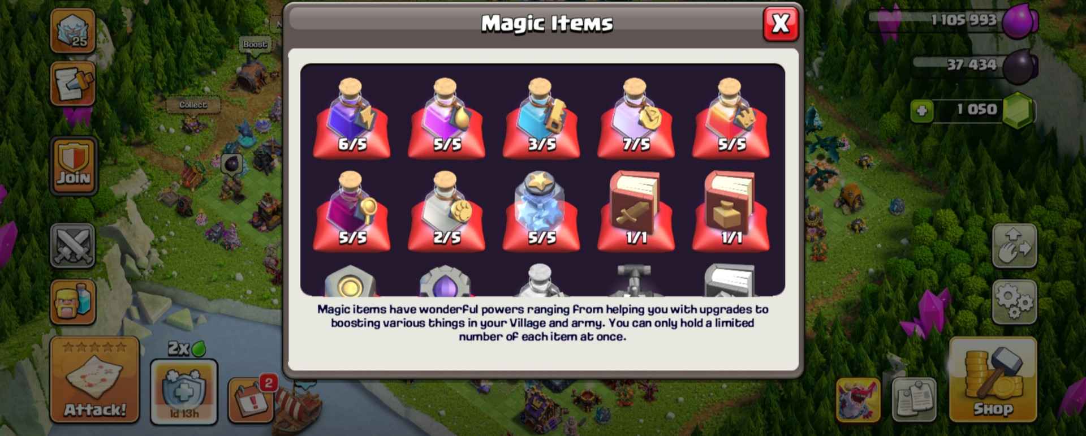This screenshot has width=1086, height=436.
Task: Select the Super Potion star jar
Action: pyautogui.click(x=541, y=210)
